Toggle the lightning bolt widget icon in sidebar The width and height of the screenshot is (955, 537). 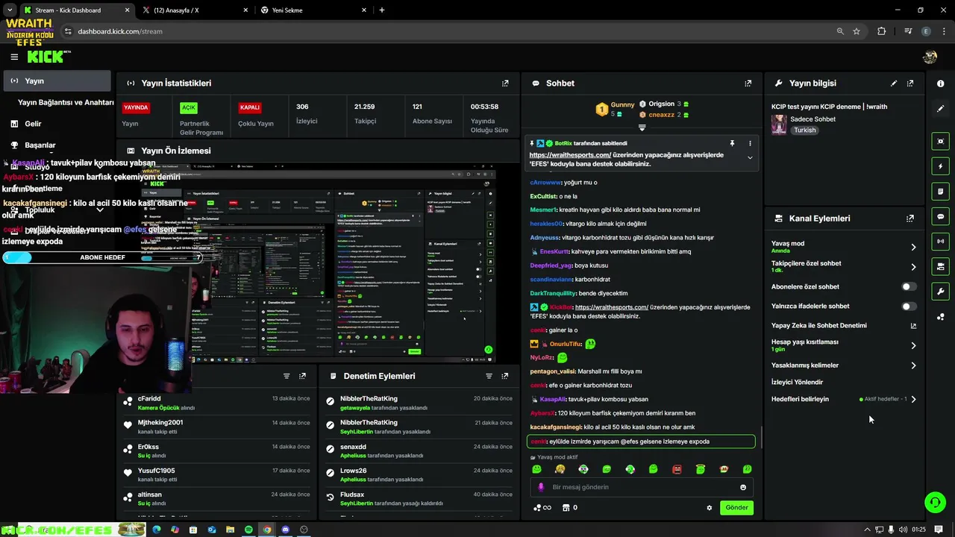pos(941,166)
